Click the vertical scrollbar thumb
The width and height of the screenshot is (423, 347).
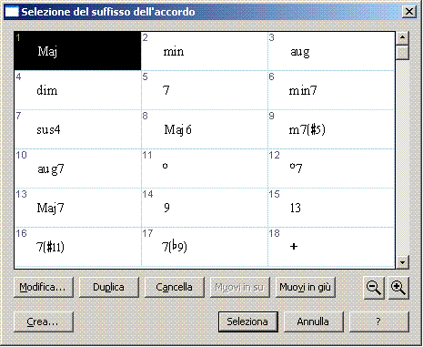(x=403, y=53)
